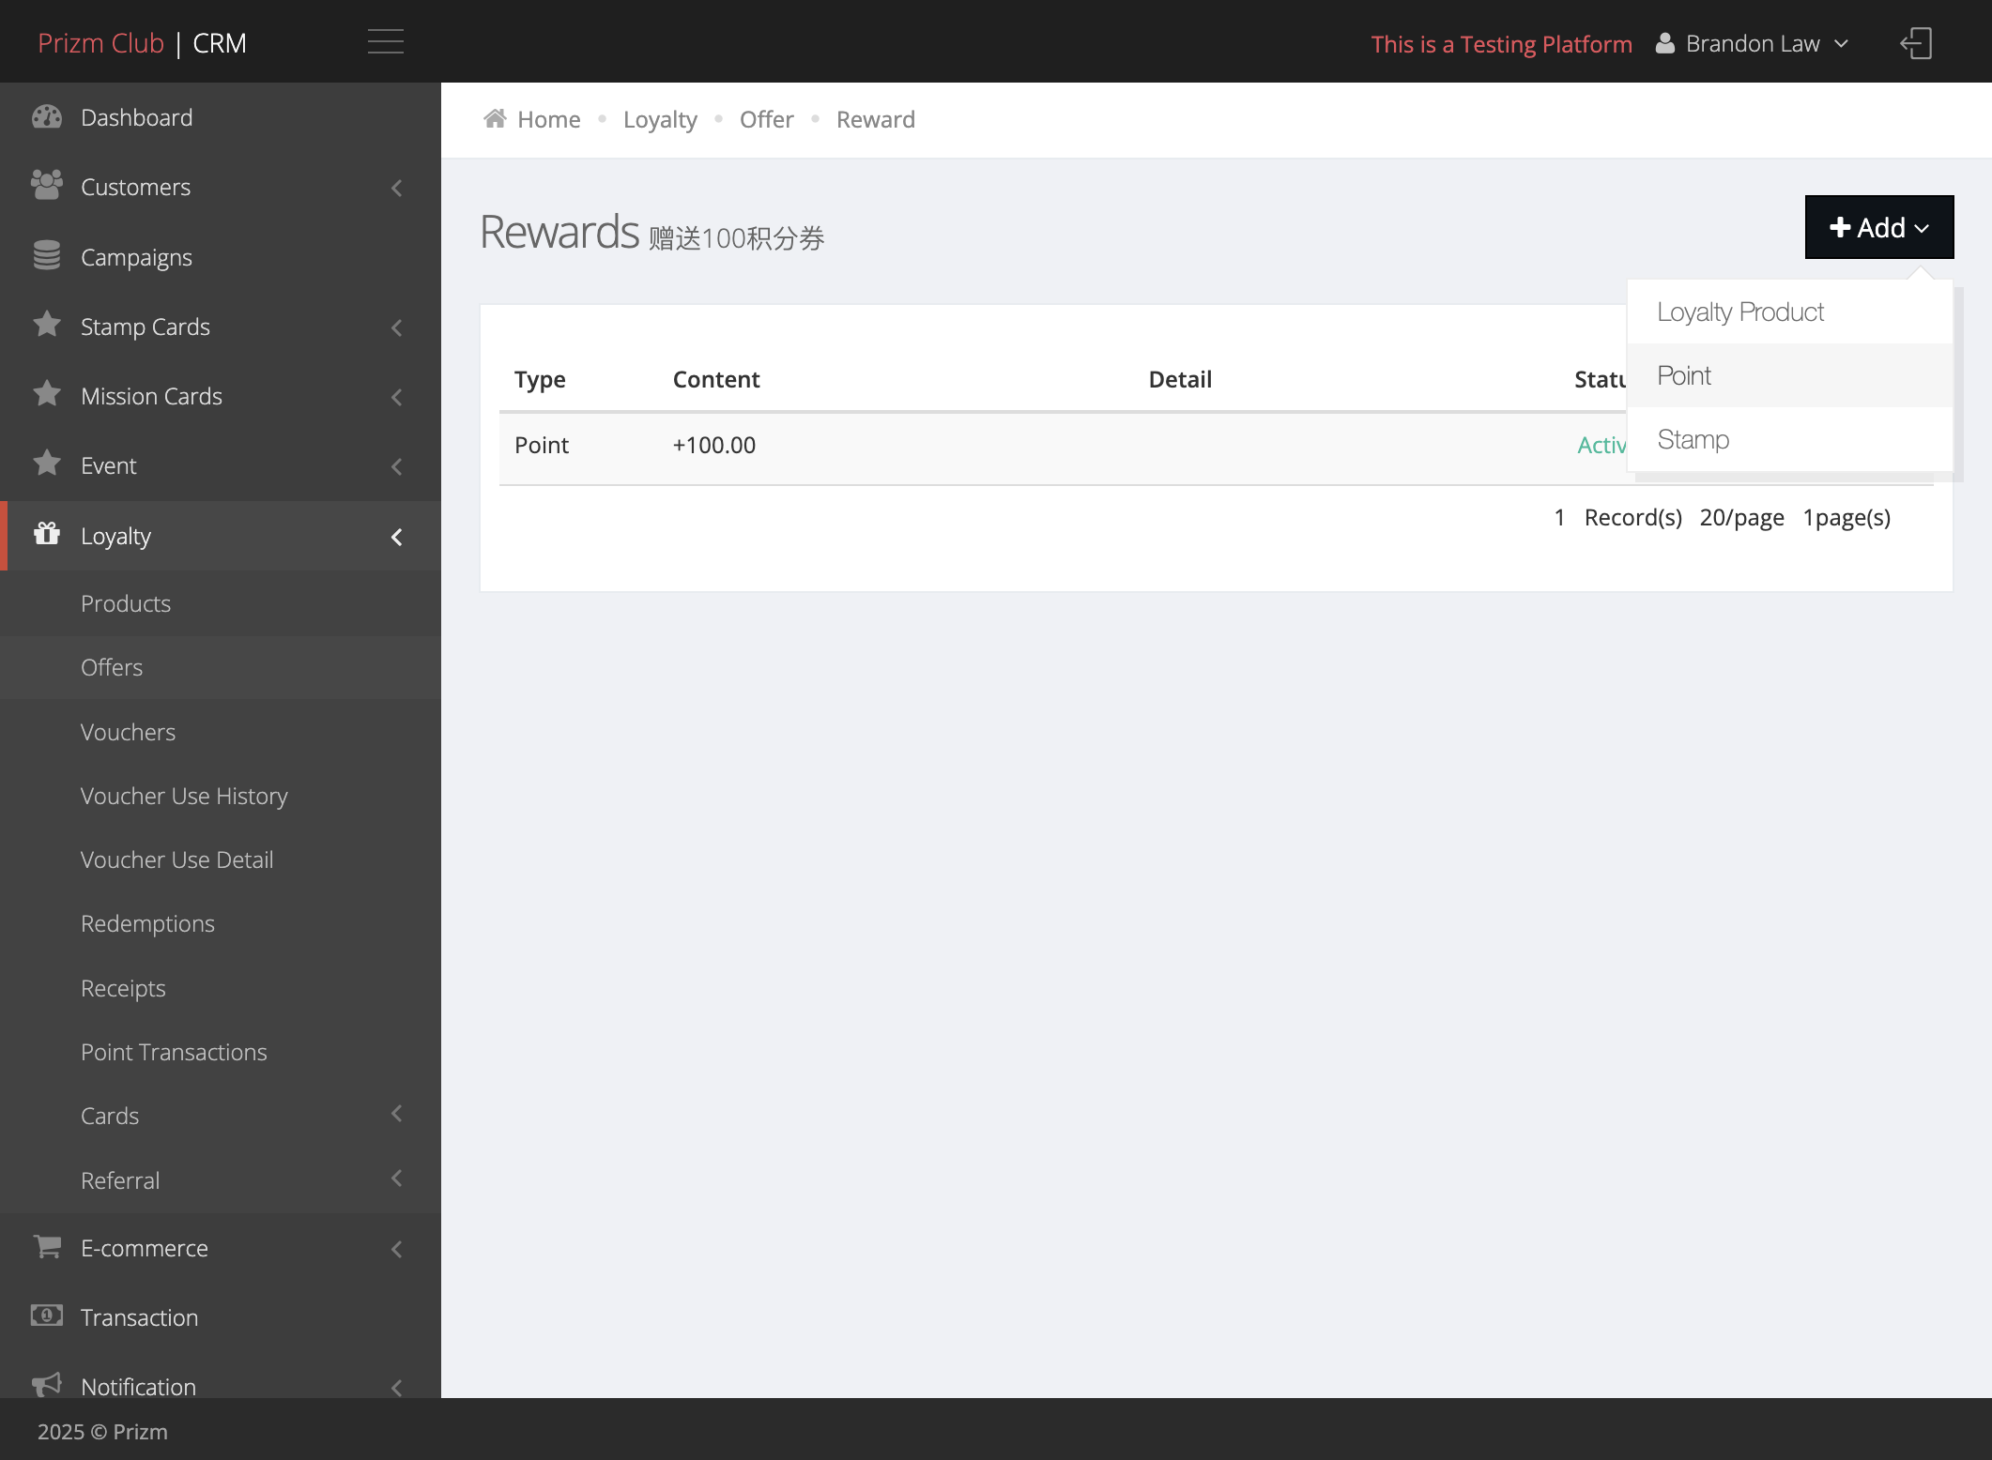Open the Vouchers submenu item
The image size is (1992, 1460).
click(x=221, y=732)
